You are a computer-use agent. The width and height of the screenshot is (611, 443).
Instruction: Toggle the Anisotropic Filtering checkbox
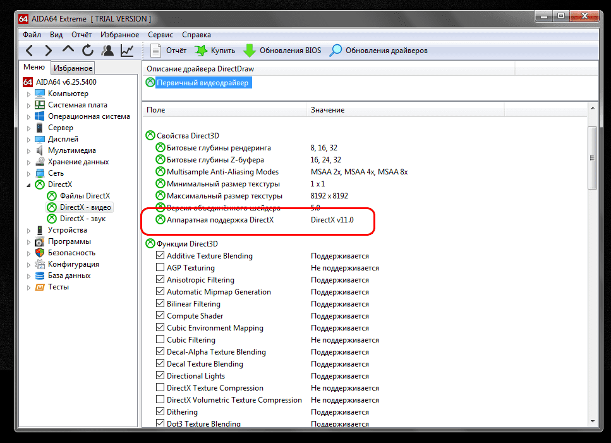point(160,279)
